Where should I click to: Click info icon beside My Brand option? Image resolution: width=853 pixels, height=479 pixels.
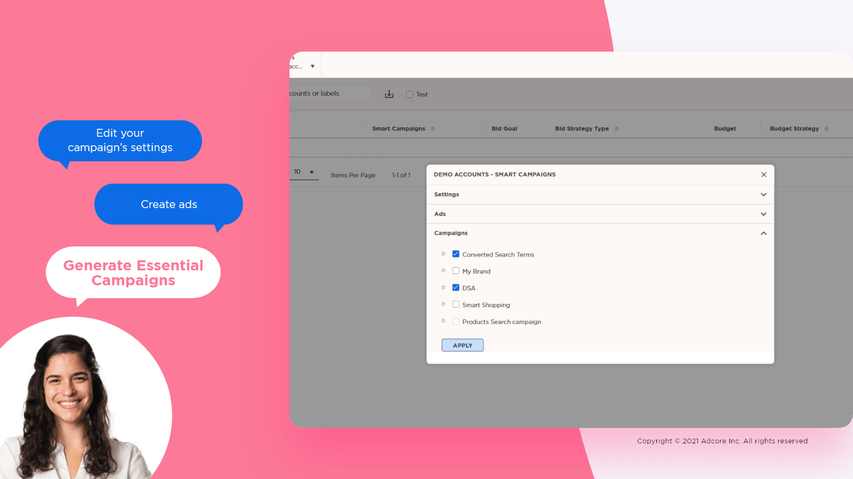[x=443, y=271]
